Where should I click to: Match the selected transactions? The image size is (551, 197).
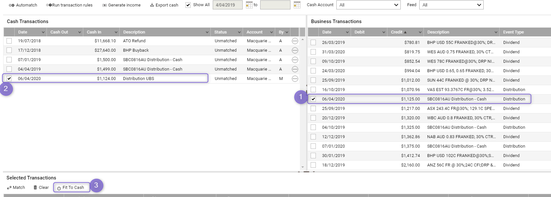pyautogui.click(x=16, y=188)
